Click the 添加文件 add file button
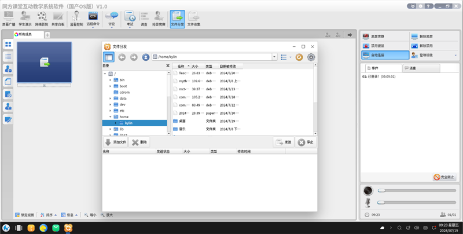463x234 pixels. click(x=115, y=142)
